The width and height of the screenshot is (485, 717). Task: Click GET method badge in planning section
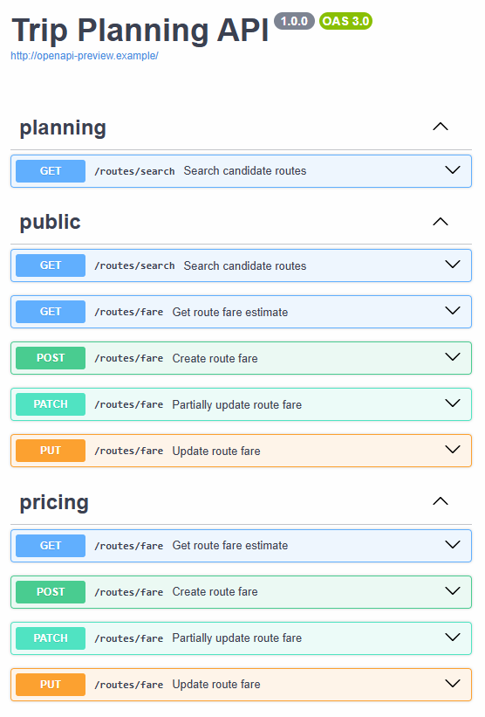51,171
